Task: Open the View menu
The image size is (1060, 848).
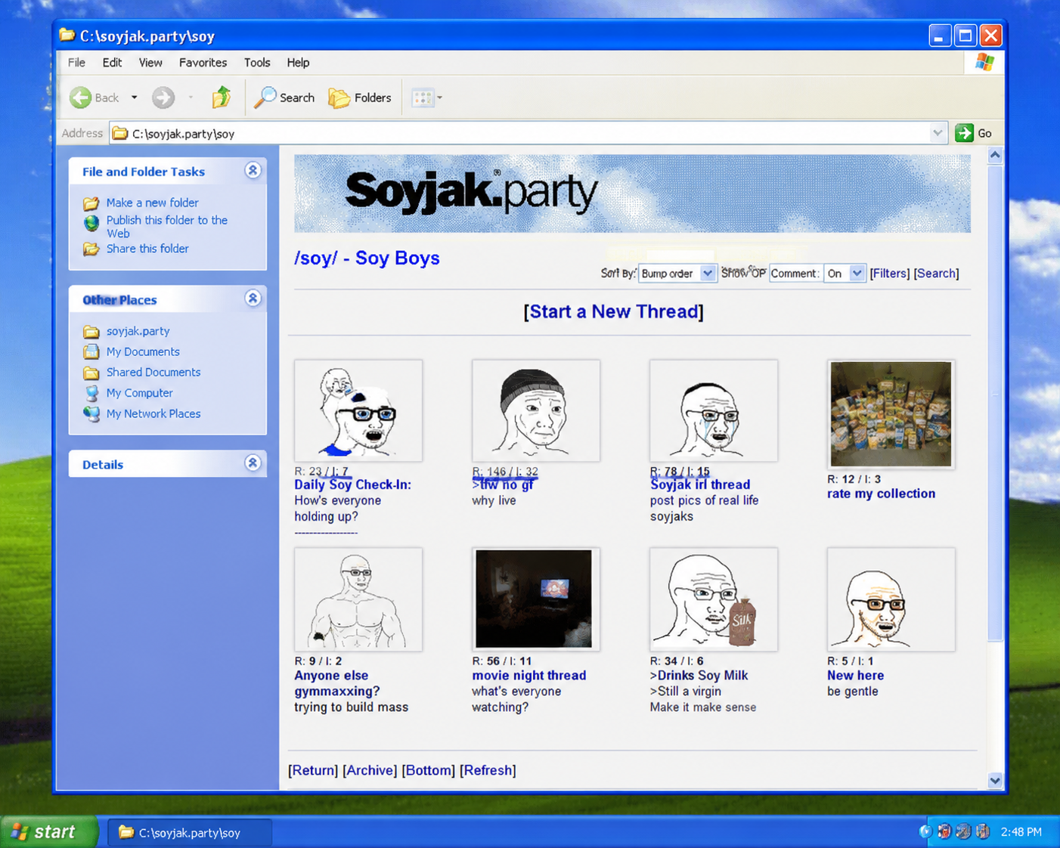Action: pos(150,63)
